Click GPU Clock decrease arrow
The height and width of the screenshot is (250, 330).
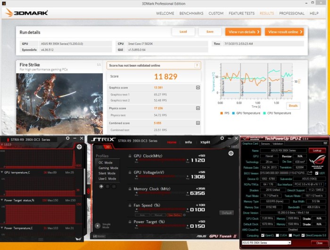136,160
